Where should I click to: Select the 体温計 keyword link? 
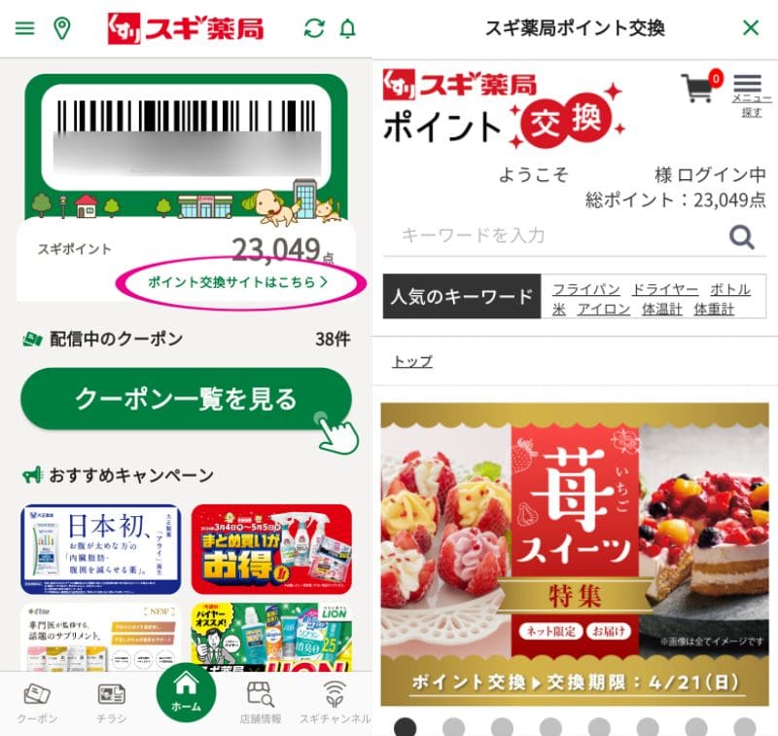pyautogui.click(x=662, y=310)
